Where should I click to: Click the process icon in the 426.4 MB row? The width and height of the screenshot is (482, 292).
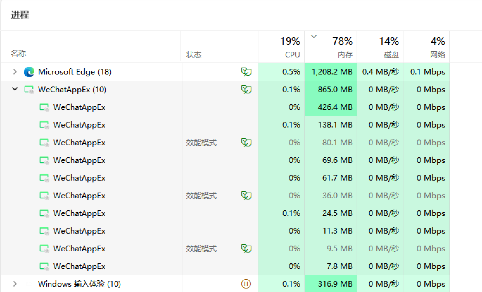coord(44,108)
